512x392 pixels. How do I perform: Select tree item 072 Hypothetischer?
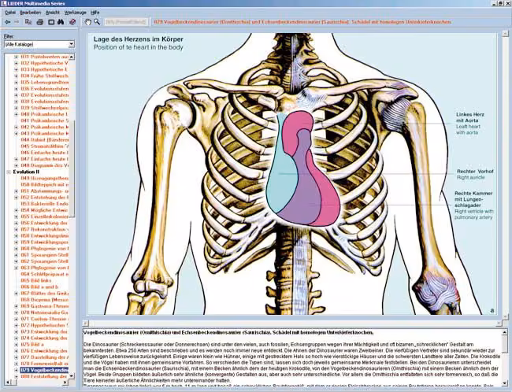[x=44, y=325]
